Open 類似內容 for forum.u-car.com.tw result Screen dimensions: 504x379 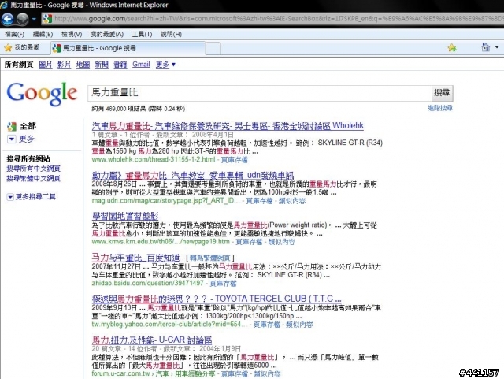click(267, 373)
